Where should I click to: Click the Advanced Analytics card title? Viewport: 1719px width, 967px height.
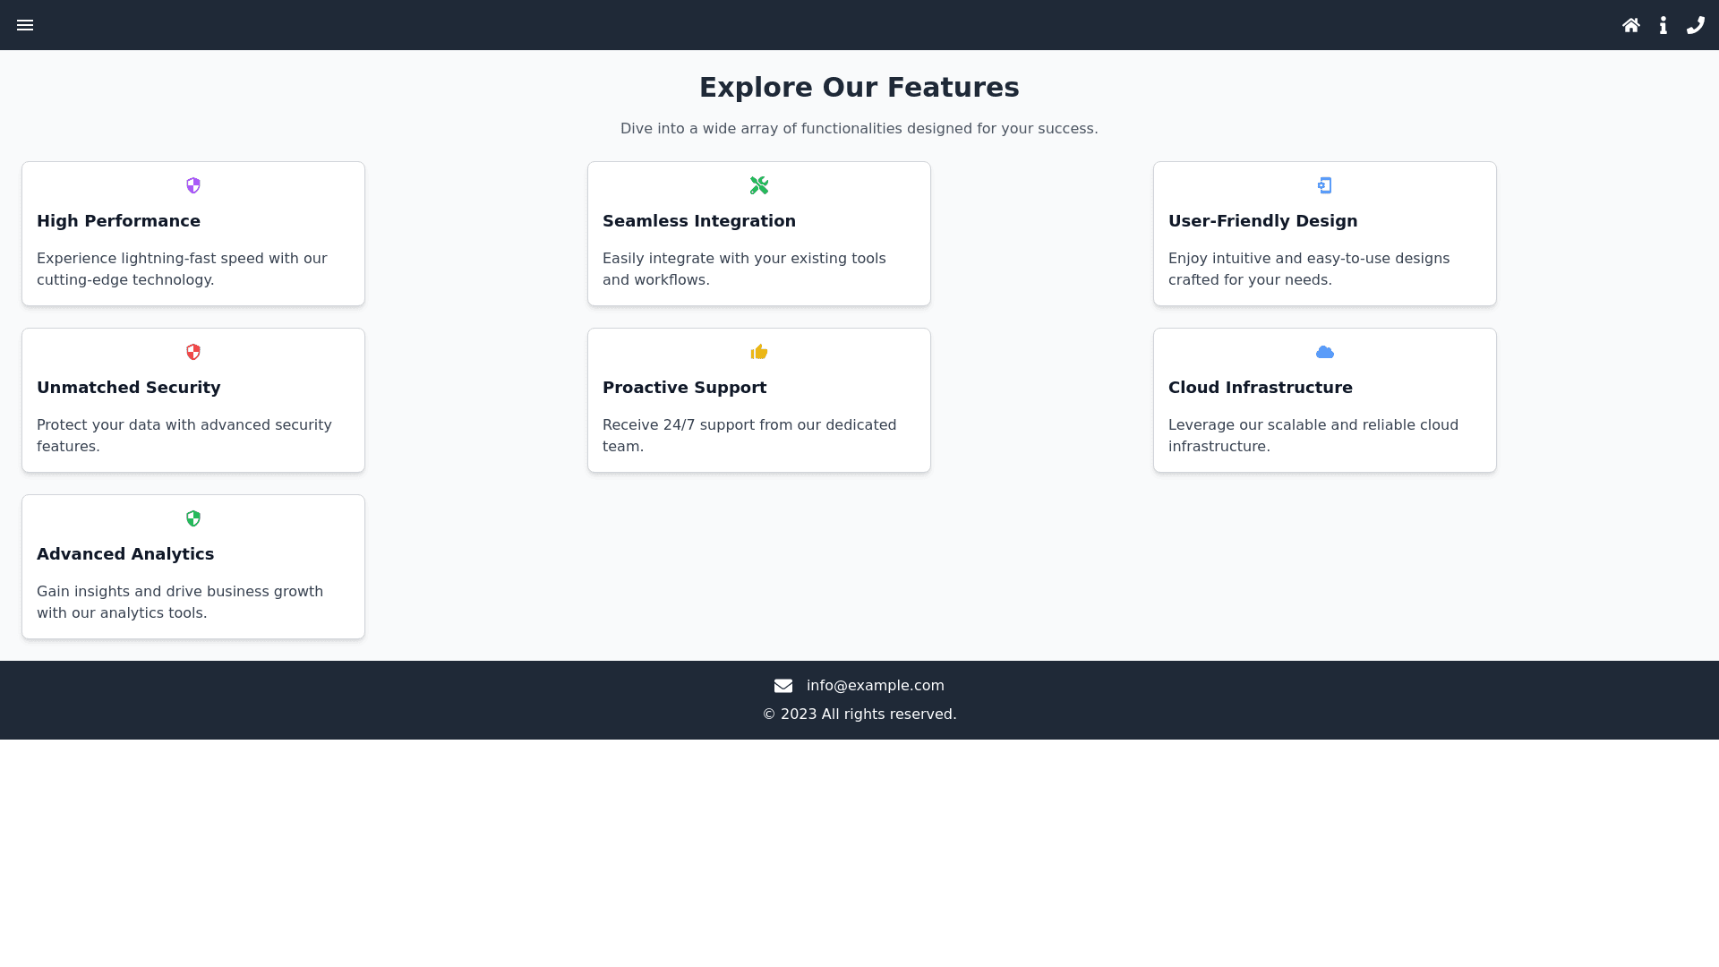125,554
